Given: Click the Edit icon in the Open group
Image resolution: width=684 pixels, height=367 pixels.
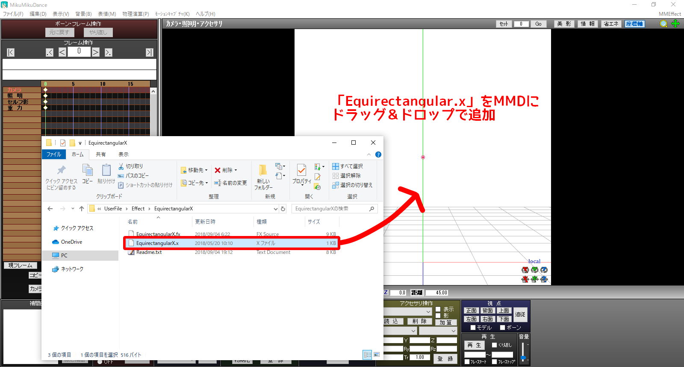Looking at the screenshot, I should [318, 177].
